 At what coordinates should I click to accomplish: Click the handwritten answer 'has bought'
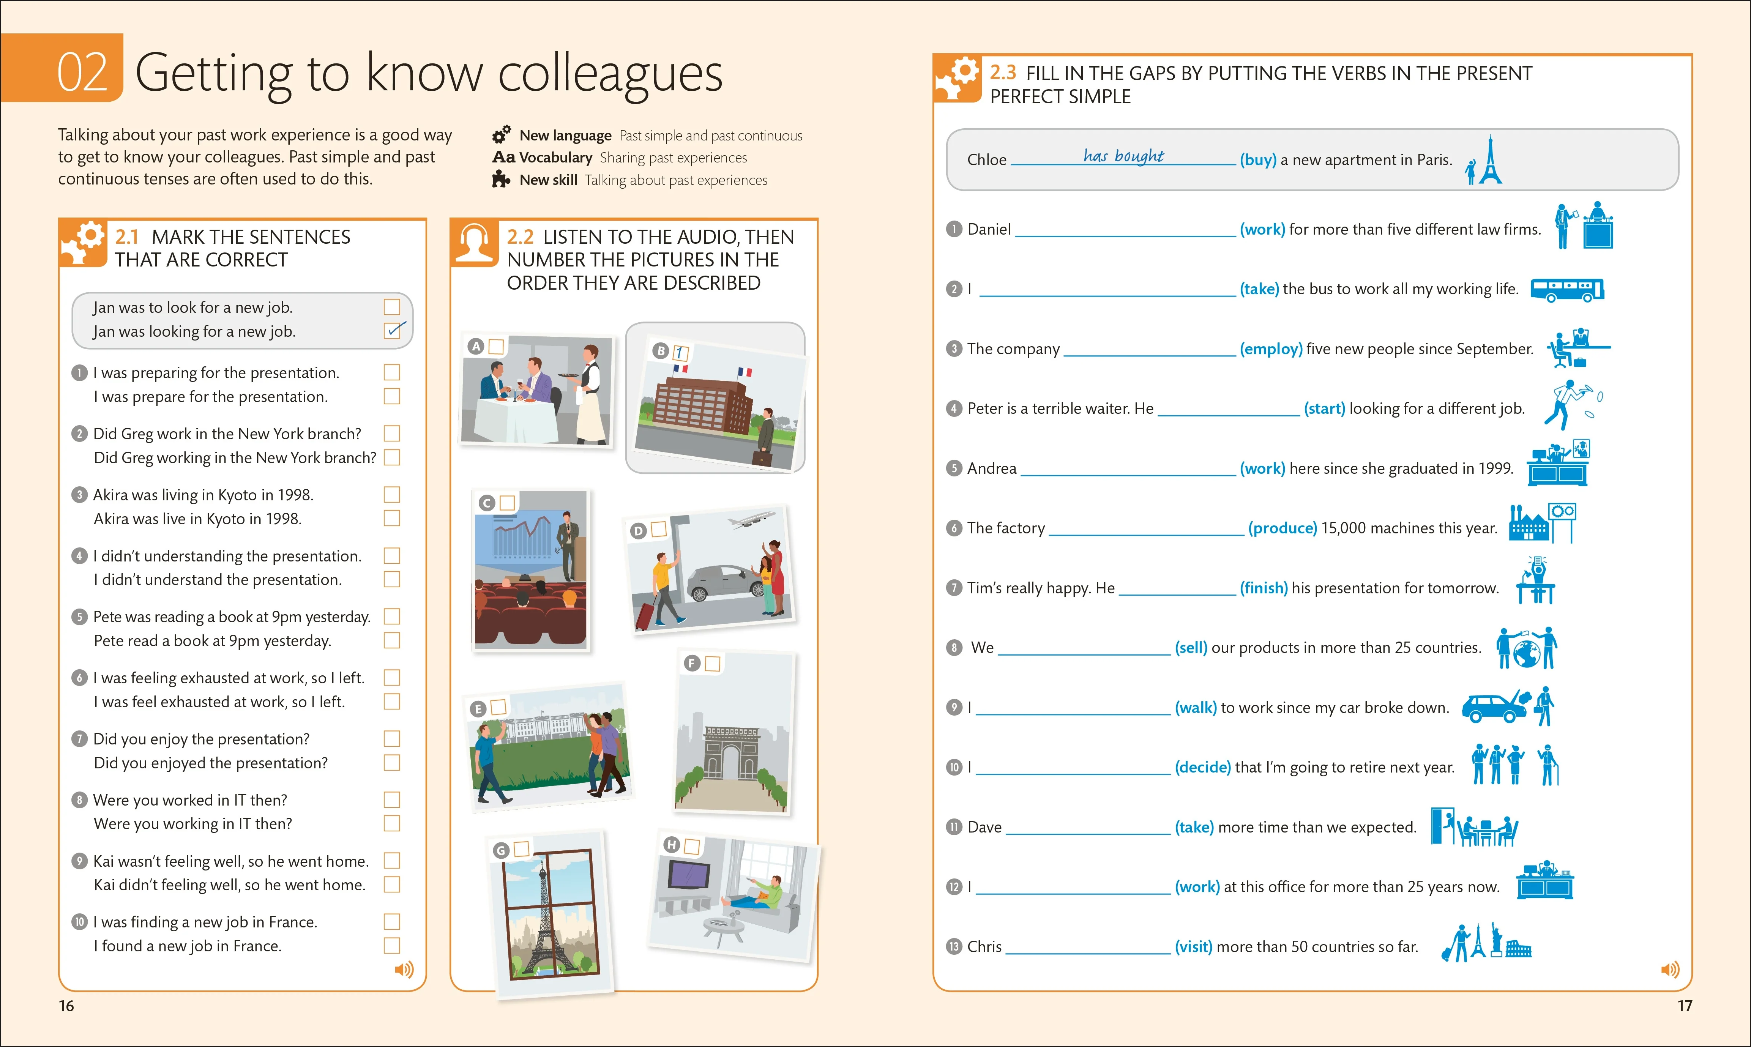coord(1124,155)
